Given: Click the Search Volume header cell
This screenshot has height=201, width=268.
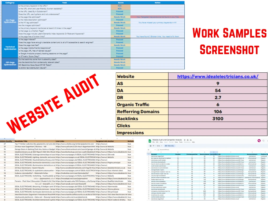Looking at the screenshot, I should tap(204, 154).
